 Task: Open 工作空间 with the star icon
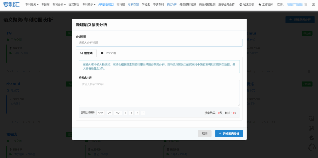266,5
